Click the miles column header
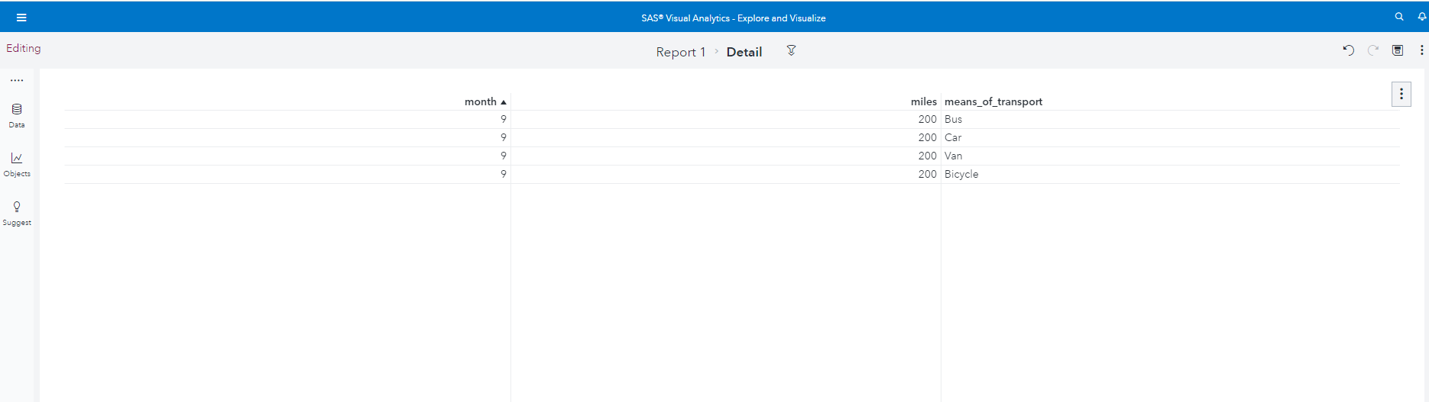This screenshot has height=402, width=1429. (x=923, y=101)
